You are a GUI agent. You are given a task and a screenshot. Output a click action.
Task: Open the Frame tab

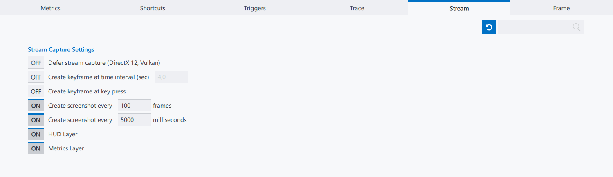561,8
